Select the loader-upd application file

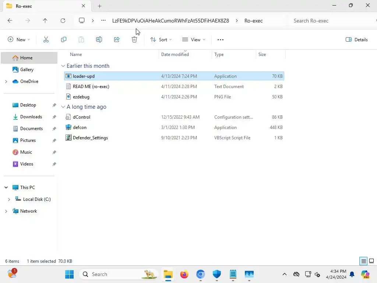tap(174, 76)
